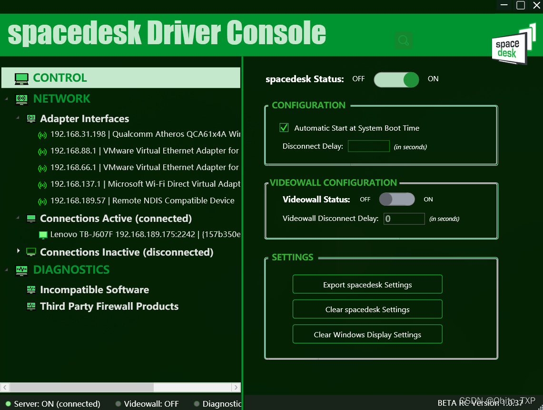The height and width of the screenshot is (410, 543).
Task: Click ON label beside Videowall Status
Action: 428,200
